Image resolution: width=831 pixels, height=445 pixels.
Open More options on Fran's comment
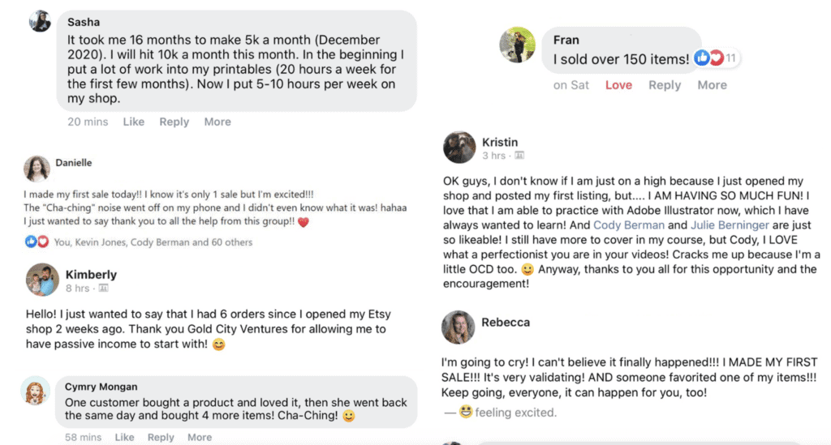712,85
